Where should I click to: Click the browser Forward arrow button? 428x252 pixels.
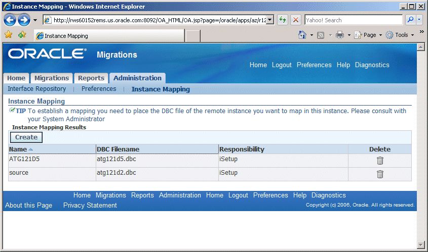(24, 20)
